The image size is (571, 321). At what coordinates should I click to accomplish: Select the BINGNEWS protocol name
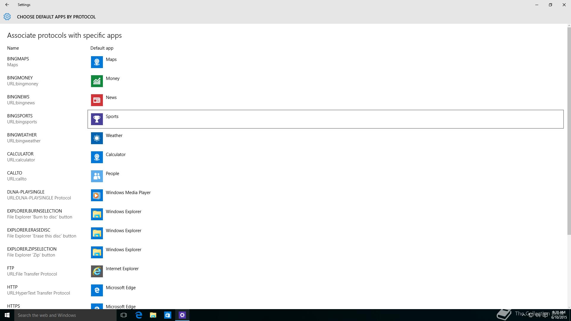pyautogui.click(x=18, y=97)
